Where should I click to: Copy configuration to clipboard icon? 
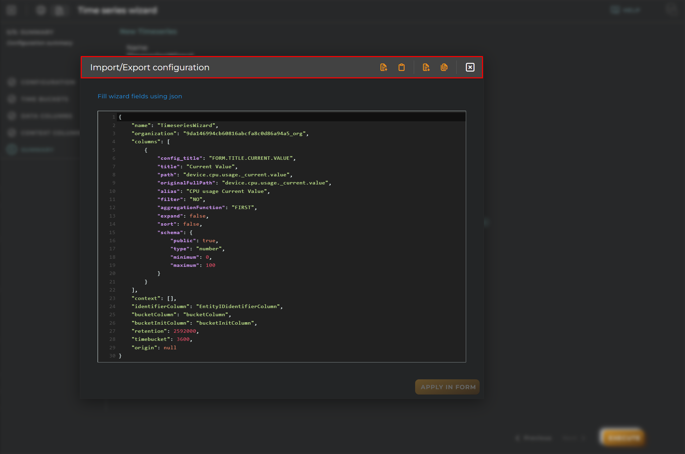pos(444,67)
